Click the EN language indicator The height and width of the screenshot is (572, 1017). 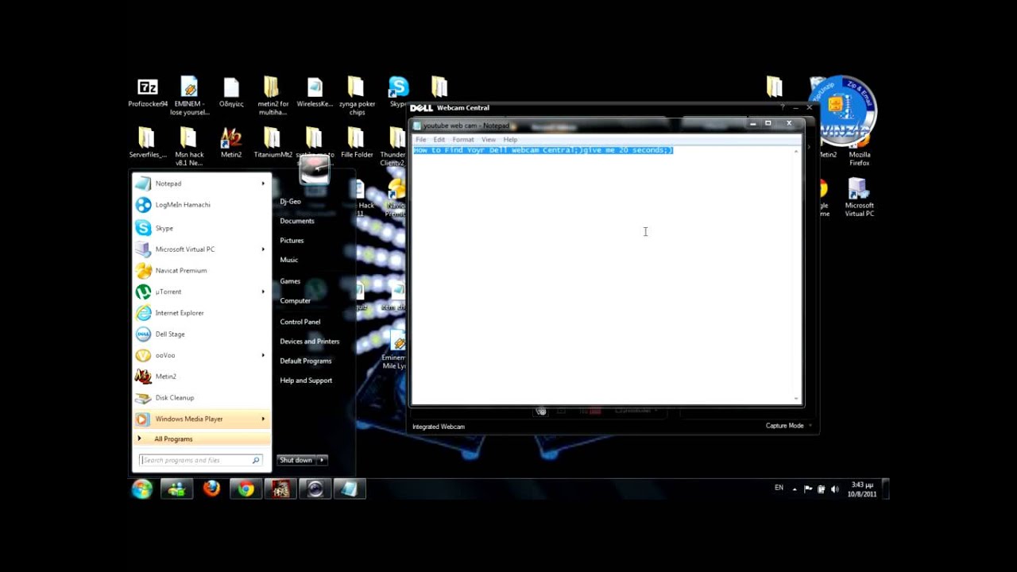779,488
